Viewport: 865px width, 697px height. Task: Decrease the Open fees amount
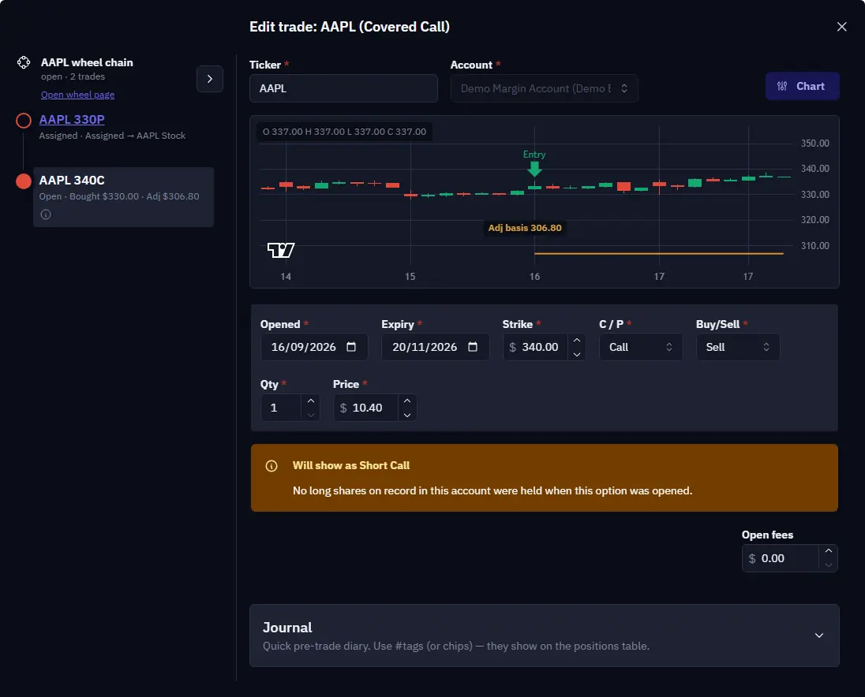click(828, 565)
